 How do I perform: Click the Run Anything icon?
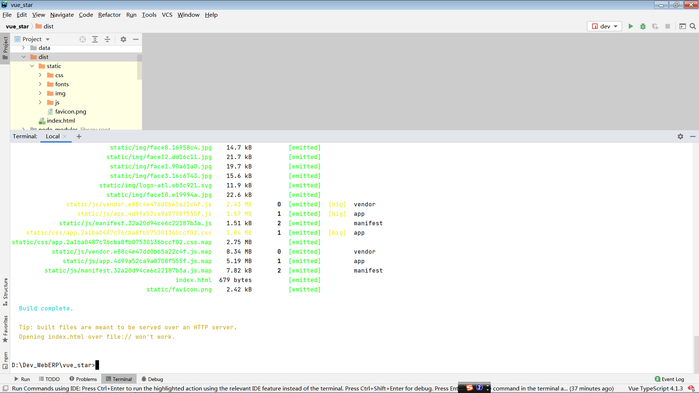pyautogui.click(x=683, y=26)
